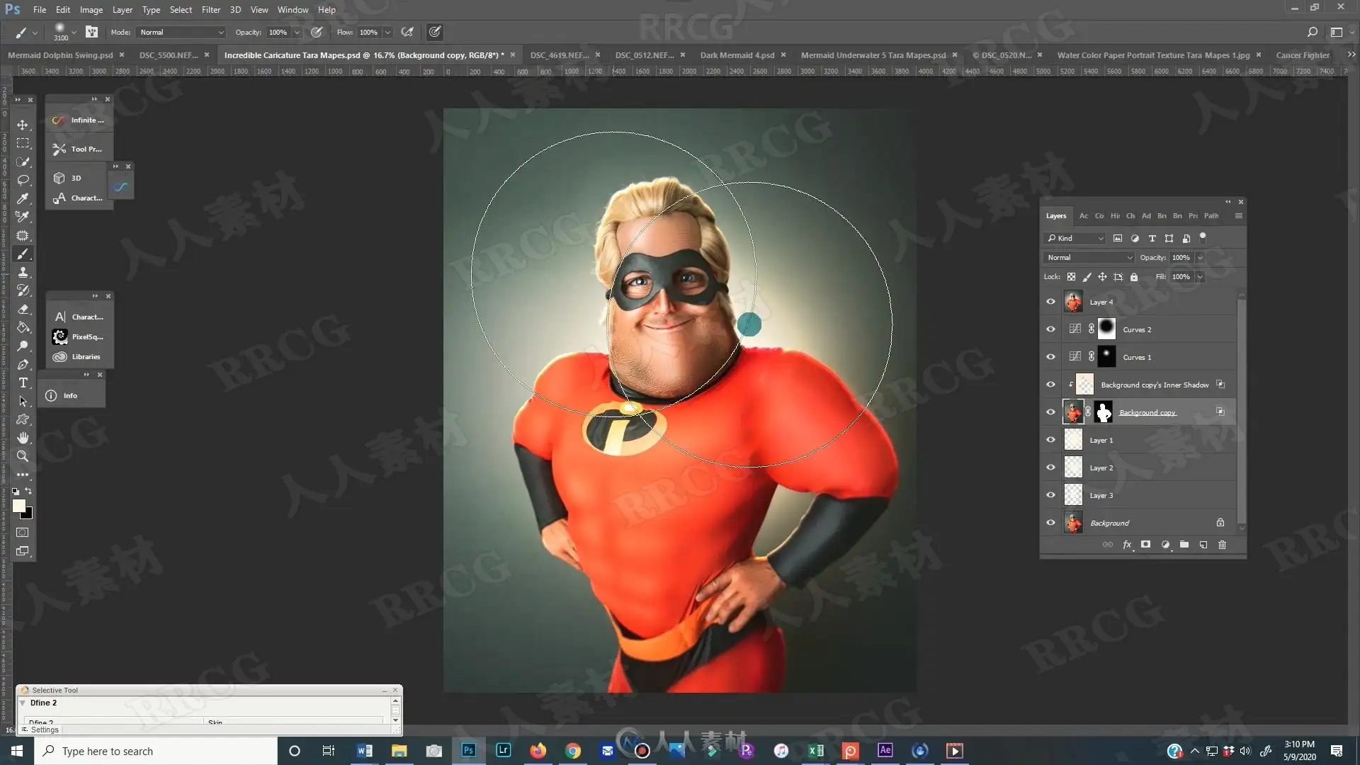The width and height of the screenshot is (1360, 765).
Task: Select the Pen tool
Action: coord(23,364)
